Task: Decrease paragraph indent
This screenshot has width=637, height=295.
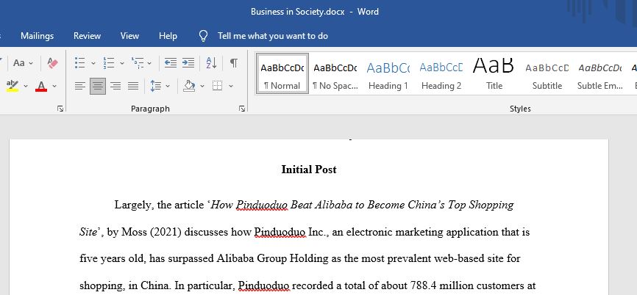Action: coord(171,63)
